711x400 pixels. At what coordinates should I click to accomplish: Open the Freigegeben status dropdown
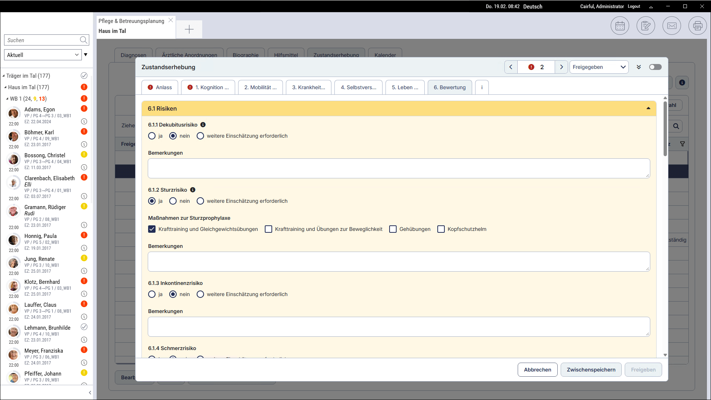point(599,67)
